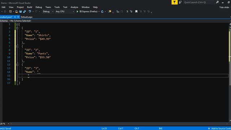
Task: Click the "ID": "3" line
Action: click(32, 68)
